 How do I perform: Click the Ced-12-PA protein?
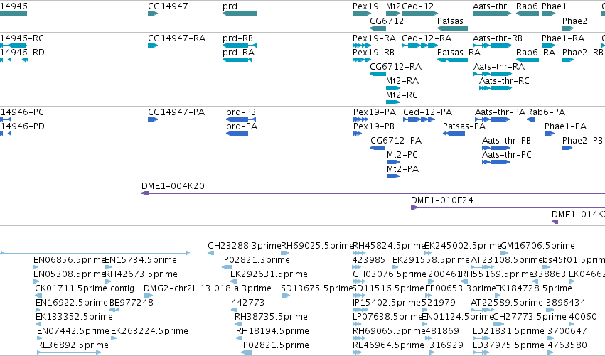[419, 119]
